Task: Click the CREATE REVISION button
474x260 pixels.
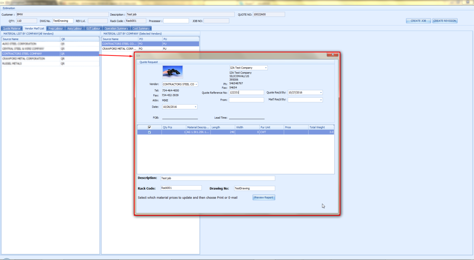Action: pyautogui.click(x=445, y=21)
